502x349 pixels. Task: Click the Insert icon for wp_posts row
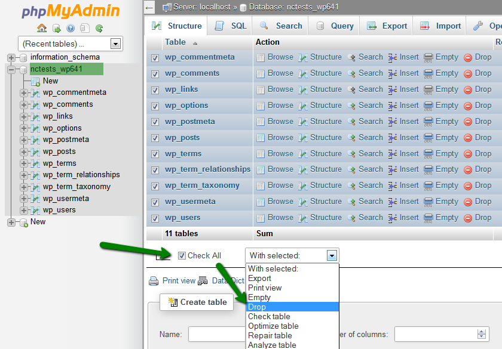(x=393, y=138)
